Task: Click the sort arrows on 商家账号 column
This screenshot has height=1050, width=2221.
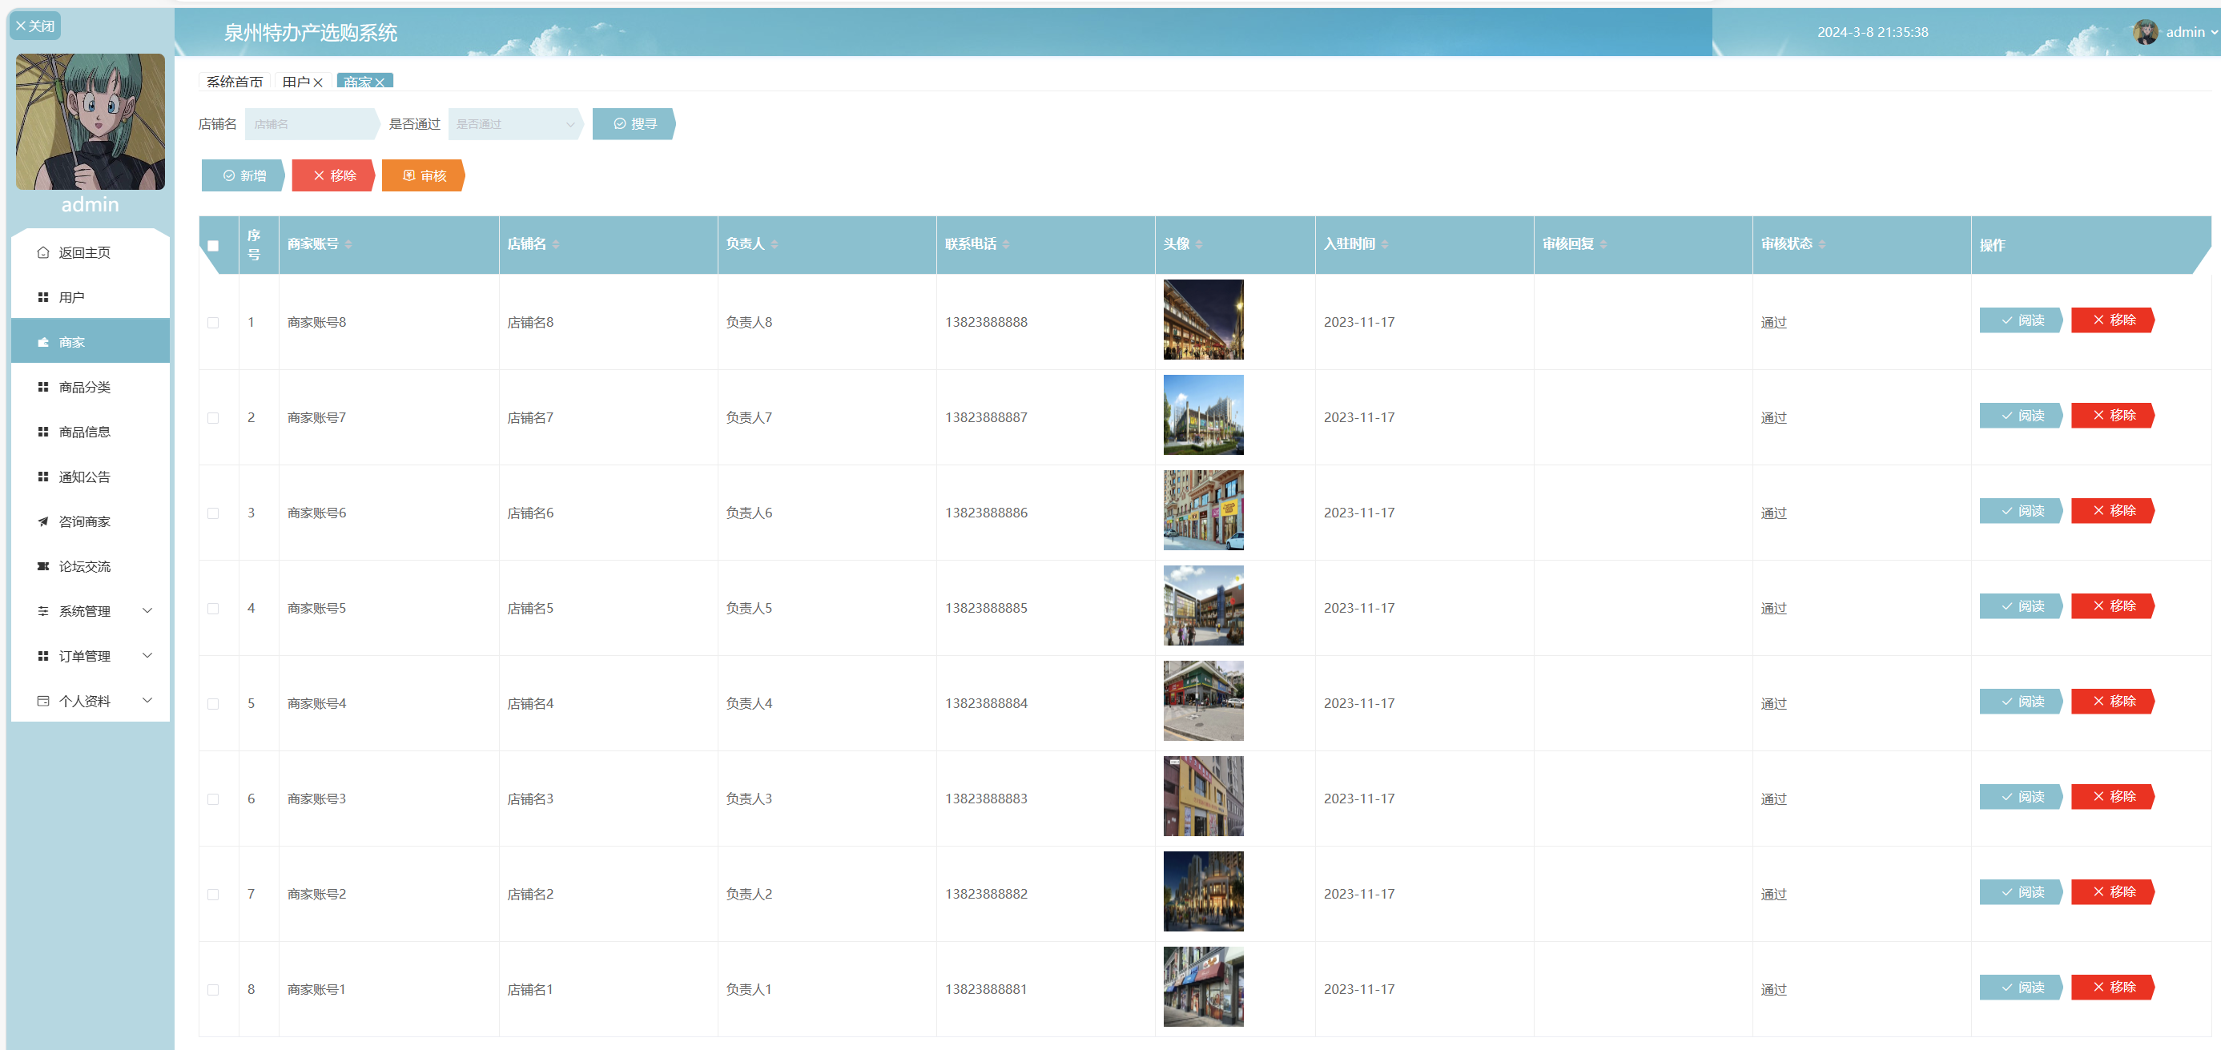Action: pyautogui.click(x=348, y=245)
